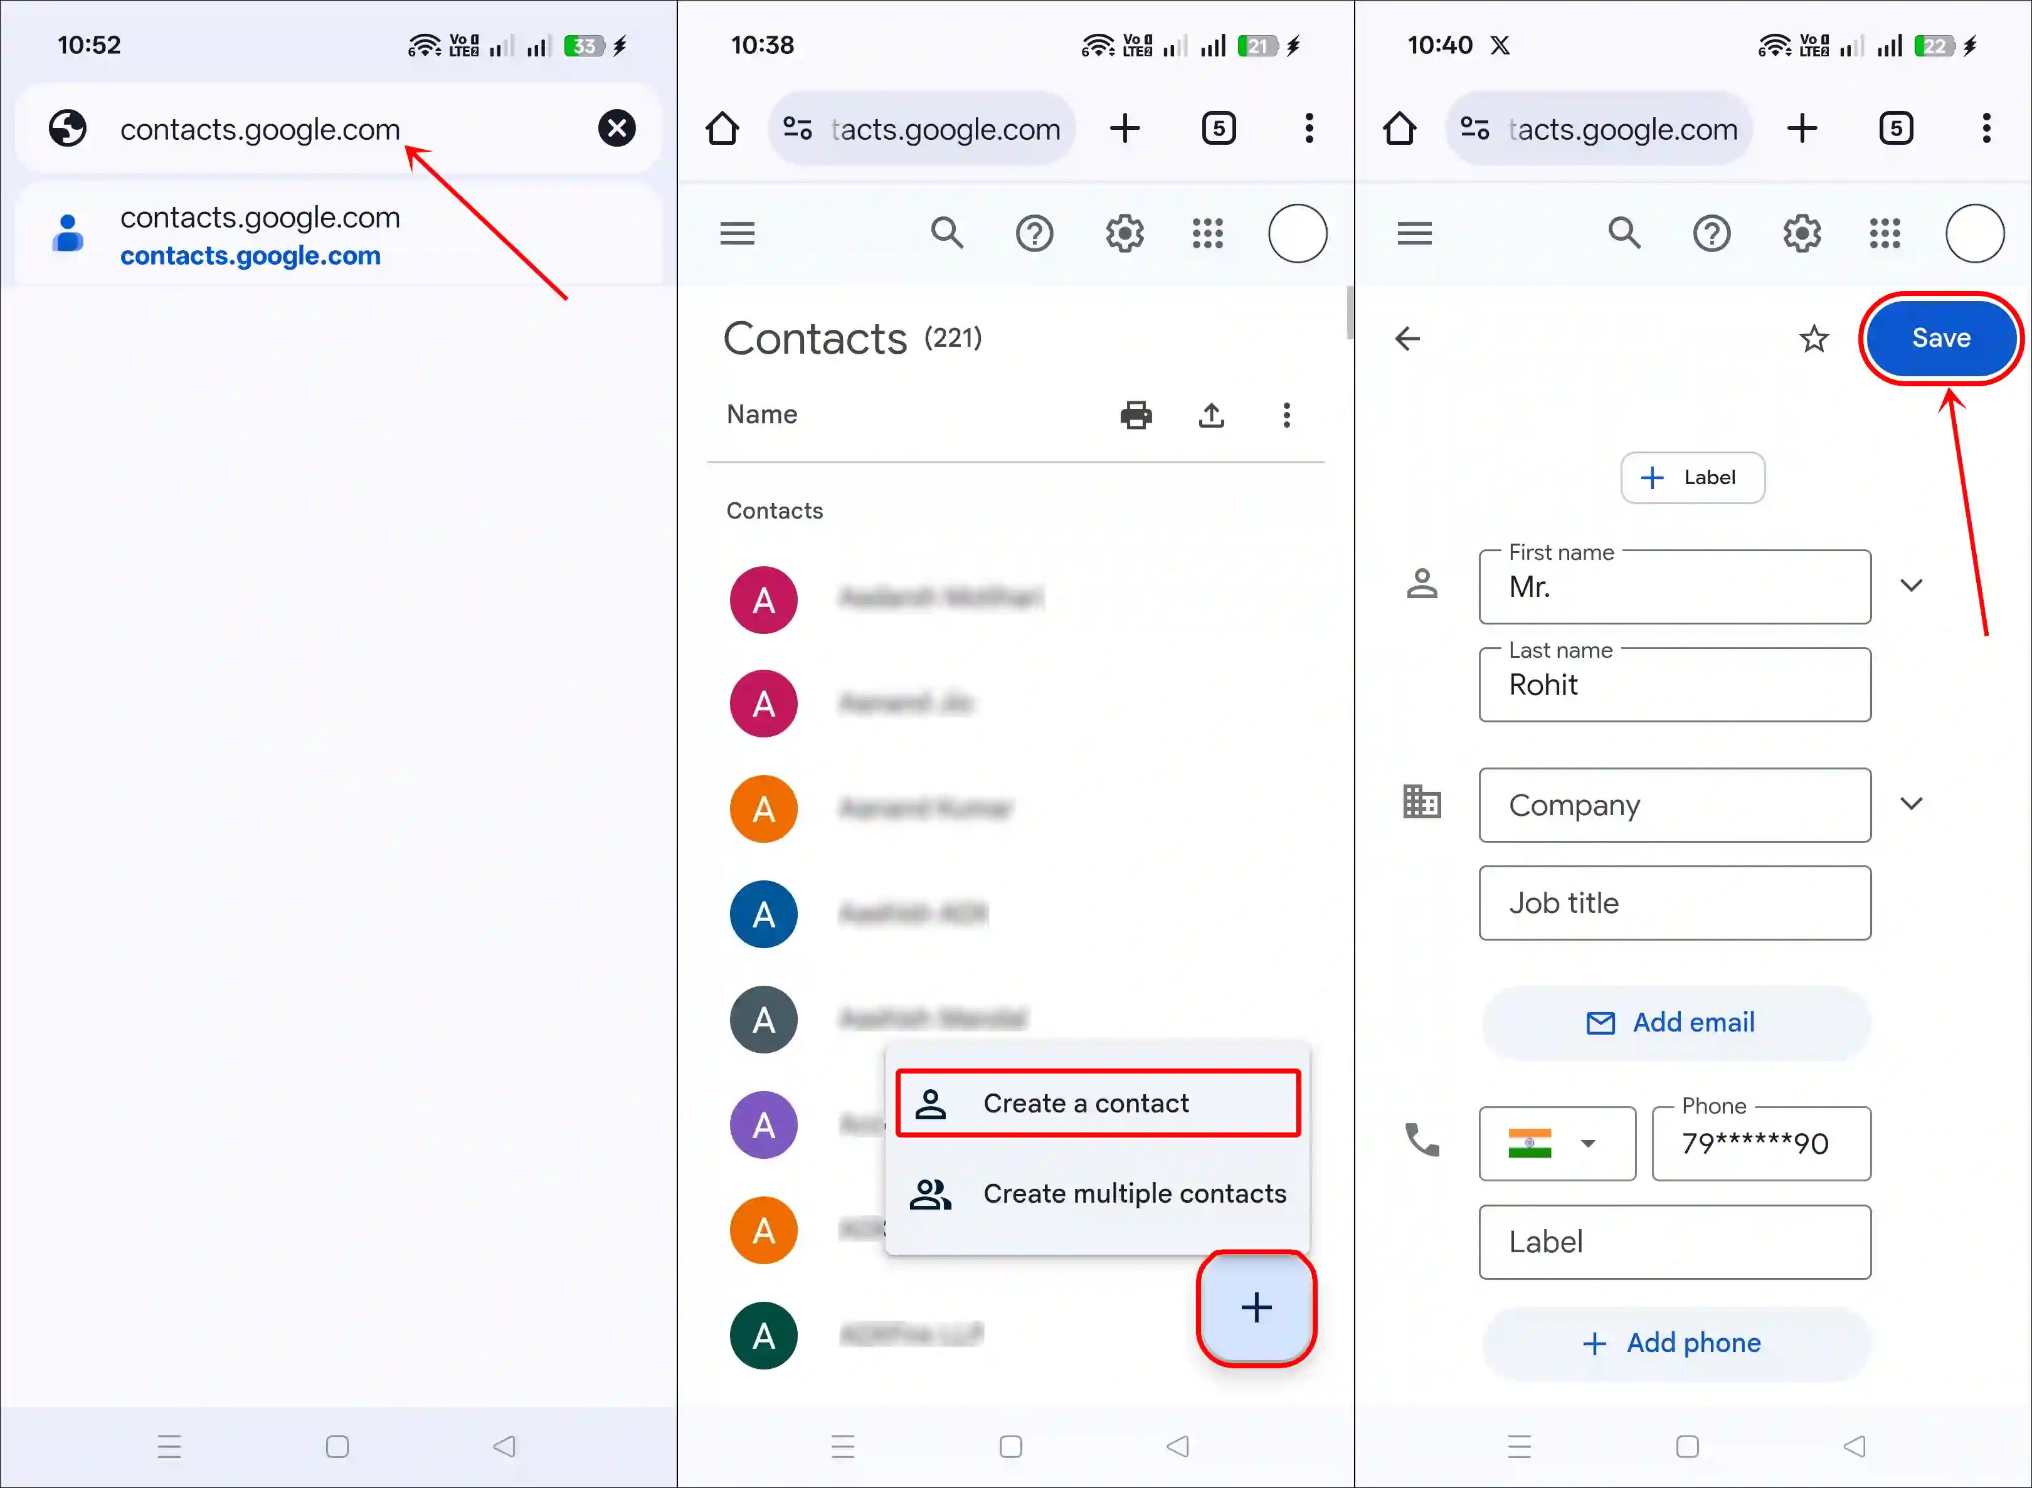
Task: Open the tab switcher in the right browser
Action: (1896, 128)
